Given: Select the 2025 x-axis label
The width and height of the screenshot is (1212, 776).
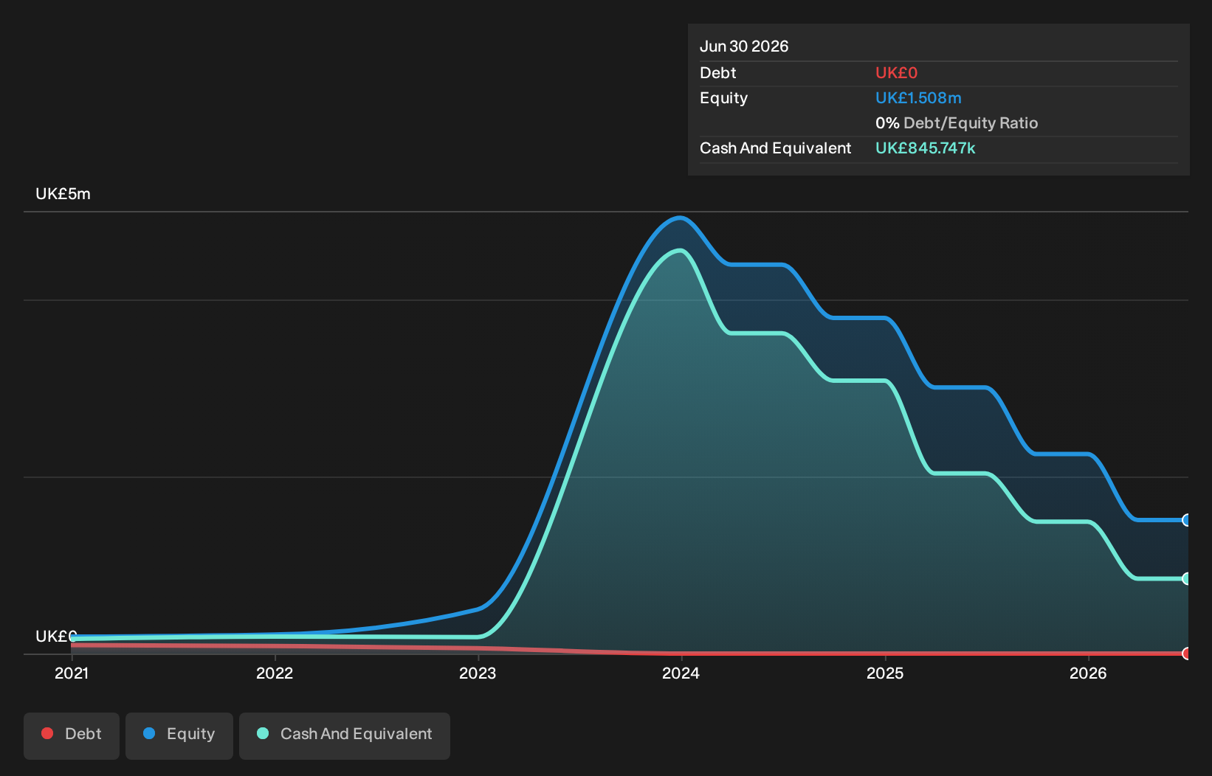Looking at the screenshot, I should coord(885,673).
